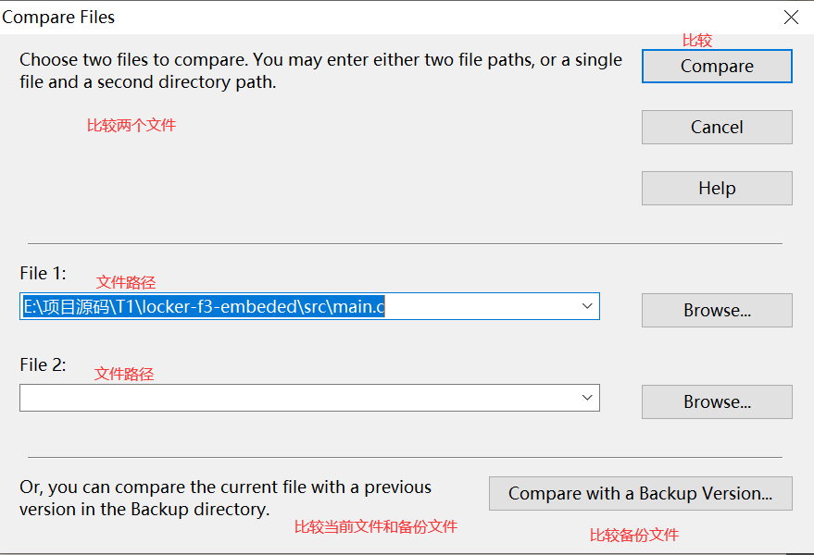Browse for File 1
The height and width of the screenshot is (555, 814).
tap(717, 311)
